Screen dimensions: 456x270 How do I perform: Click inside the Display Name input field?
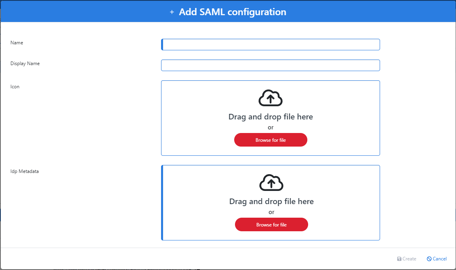(271, 65)
